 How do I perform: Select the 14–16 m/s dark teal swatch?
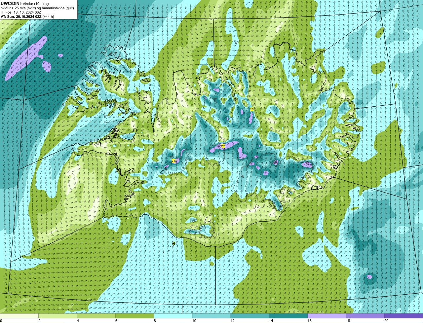(288, 316)
